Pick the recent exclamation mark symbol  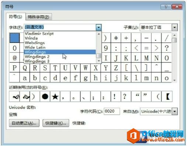[x=116, y=96]
